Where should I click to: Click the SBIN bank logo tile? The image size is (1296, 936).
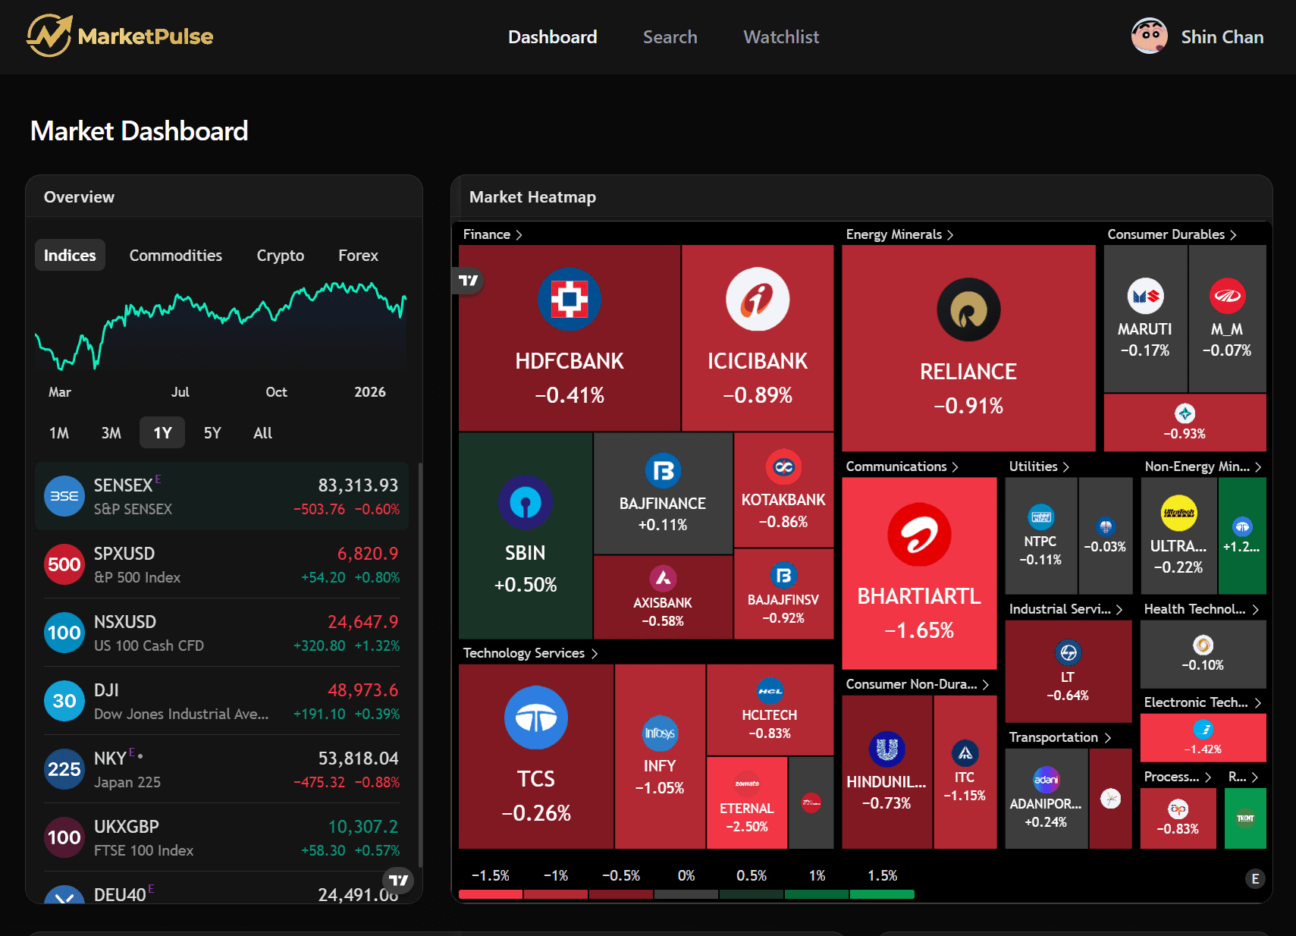pos(526,502)
